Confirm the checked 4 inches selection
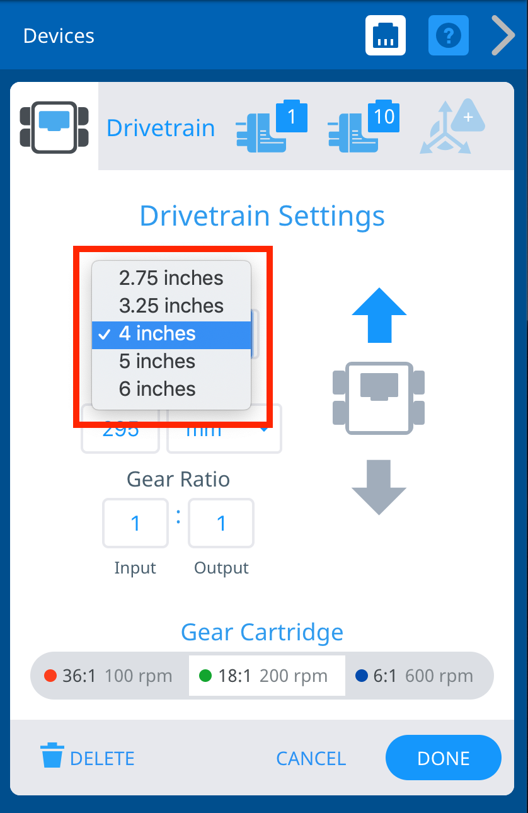 pyautogui.click(x=171, y=333)
